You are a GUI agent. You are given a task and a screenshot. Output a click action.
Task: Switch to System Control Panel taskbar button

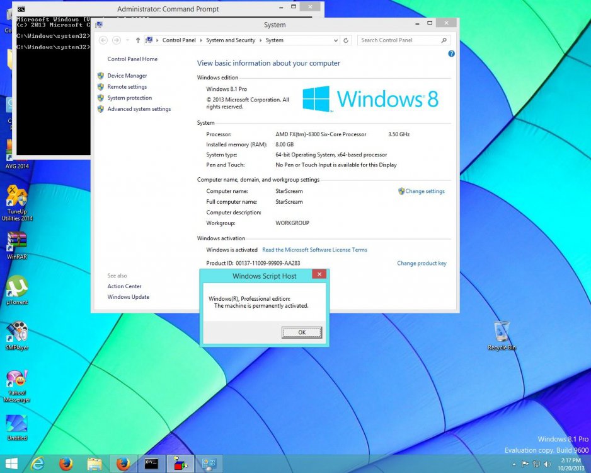click(209, 464)
